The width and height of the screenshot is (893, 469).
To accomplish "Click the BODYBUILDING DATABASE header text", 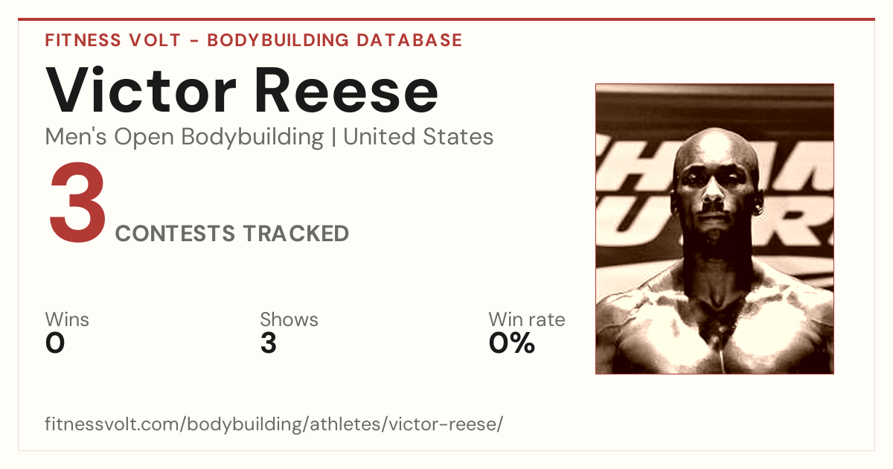I will pos(335,40).
